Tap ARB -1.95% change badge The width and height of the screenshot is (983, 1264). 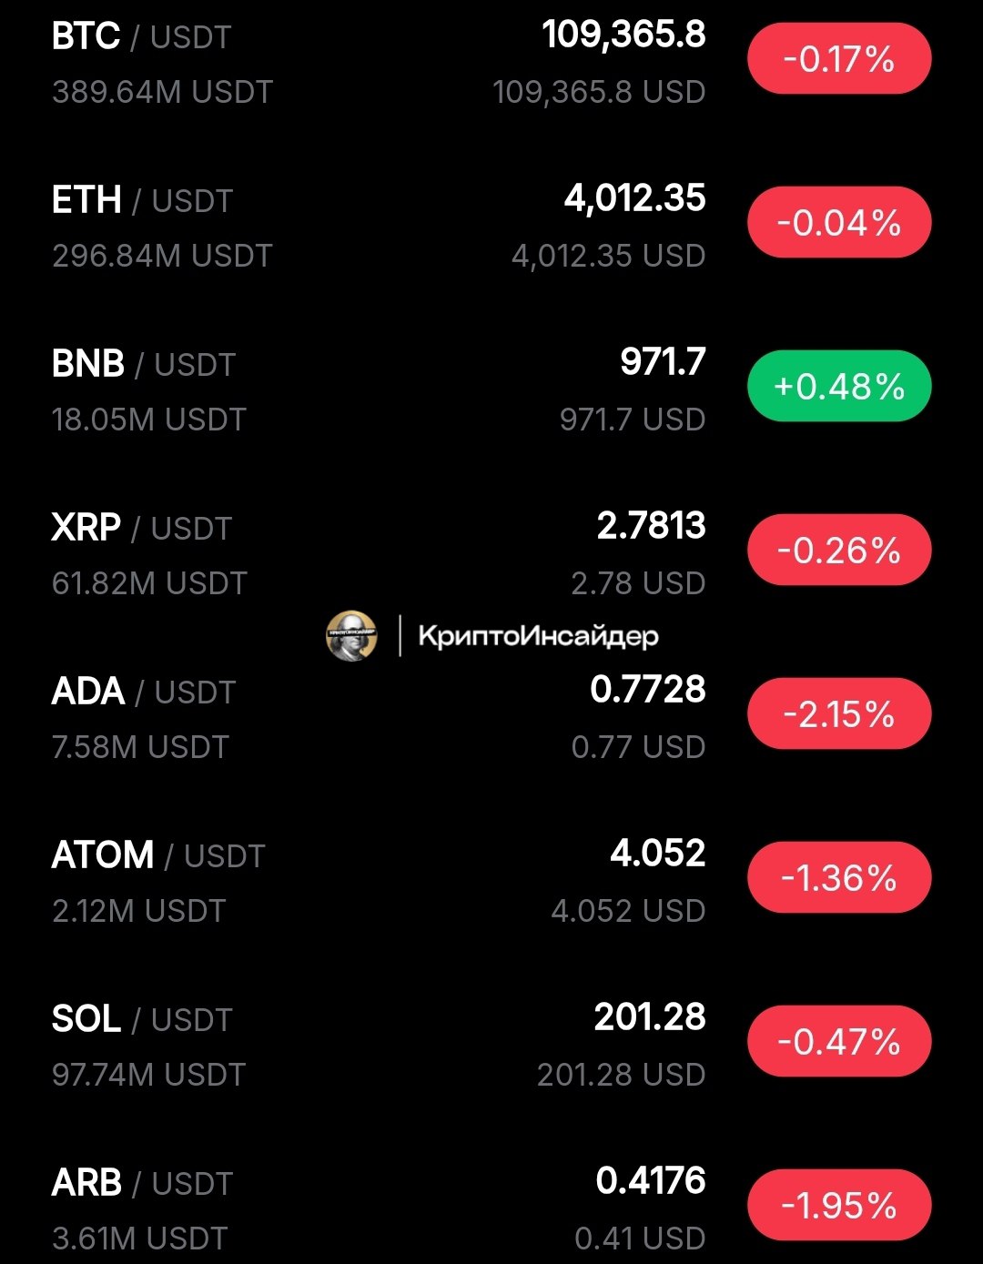click(x=839, y=1206)
